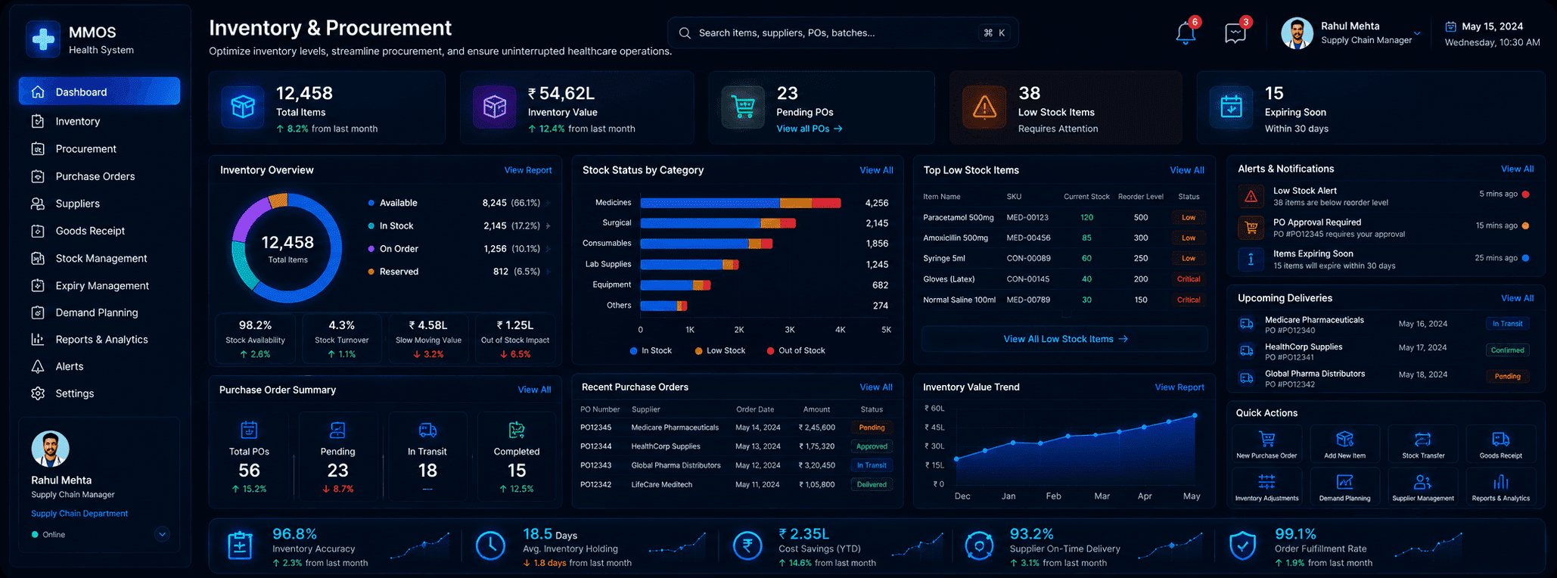Open the messages chat icon
The image size is (1557, 578).
pos(1235,33)
